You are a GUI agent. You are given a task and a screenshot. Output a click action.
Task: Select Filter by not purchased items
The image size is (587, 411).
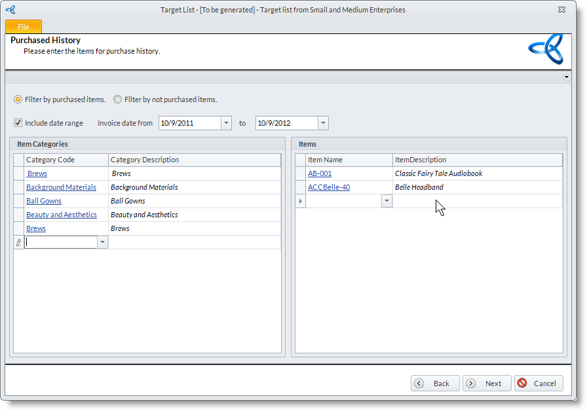click(x=118, y=99)
